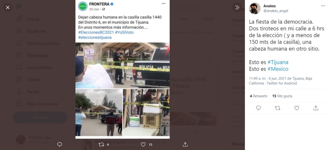Click the share icon under the photo
The image size is (329, 150).
click(x=185, y=144)
